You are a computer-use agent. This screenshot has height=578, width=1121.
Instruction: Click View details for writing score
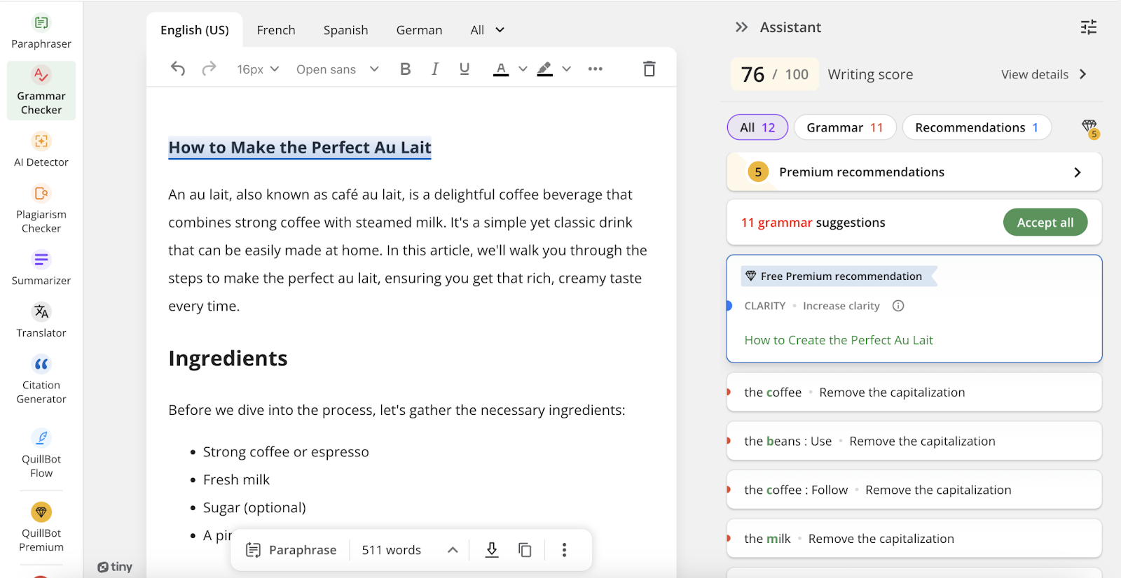(1044, 74)
